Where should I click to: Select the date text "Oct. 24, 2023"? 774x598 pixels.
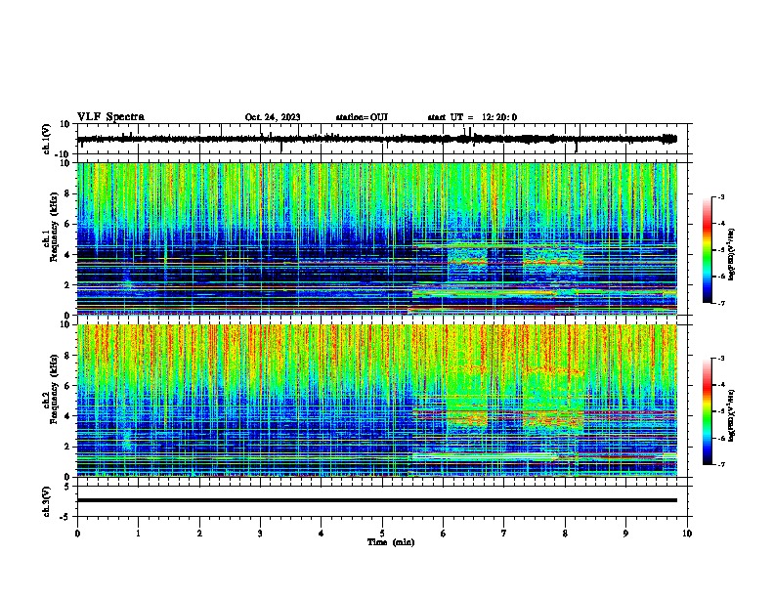coord(273,117)
